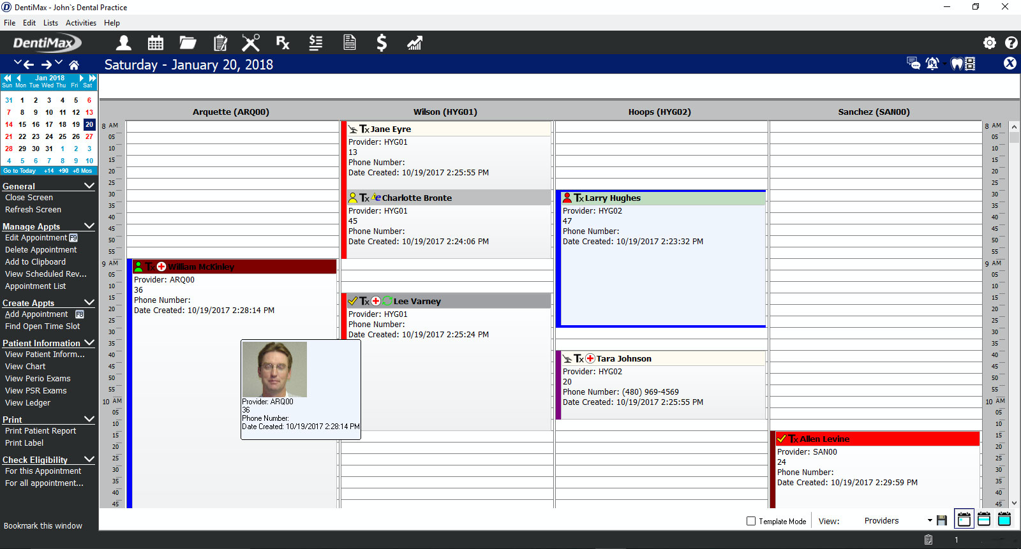1021x549 pixels.
Task: Click Refresh Screen link
Action: coord(33,210)
